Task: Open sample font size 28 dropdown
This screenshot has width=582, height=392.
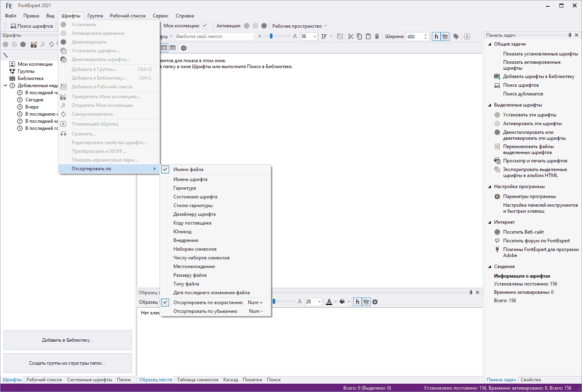Action: 320,302
